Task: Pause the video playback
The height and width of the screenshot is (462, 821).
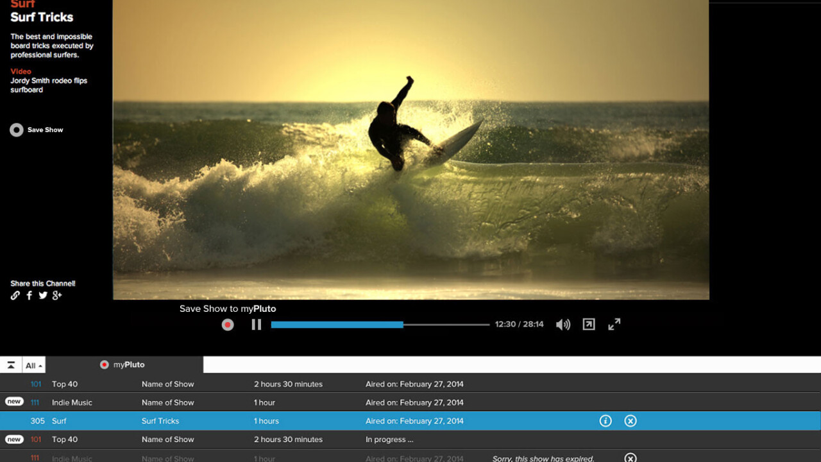Action: (x=257, y=325)
